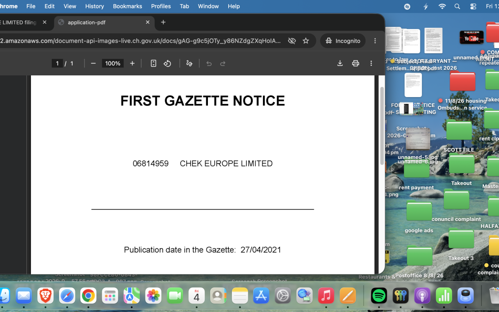Open the History menu
Image resolution: width=499 pixels, height=312 pixels.
[95, 6]
